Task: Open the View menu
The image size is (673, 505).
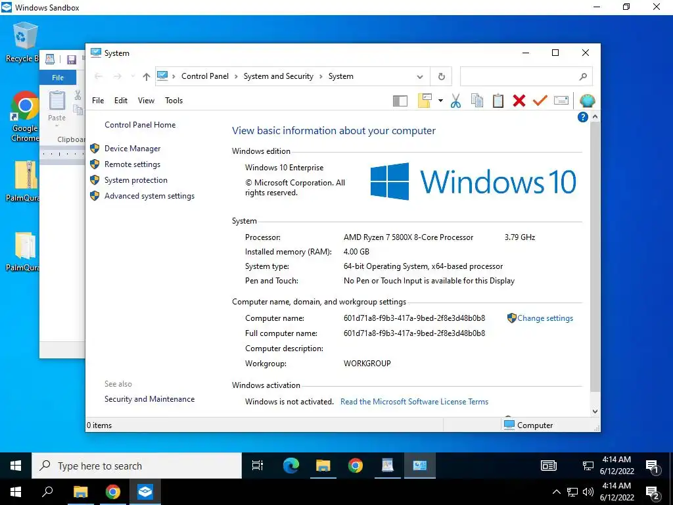Action: click(x=146, y=101)
